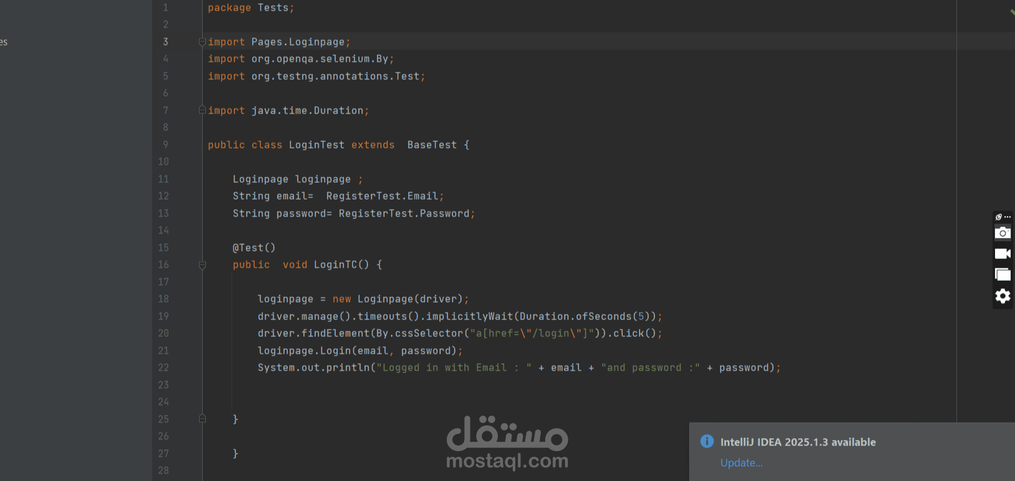Click "new Loginpage(driver)" on line 18

click(398, 299)
